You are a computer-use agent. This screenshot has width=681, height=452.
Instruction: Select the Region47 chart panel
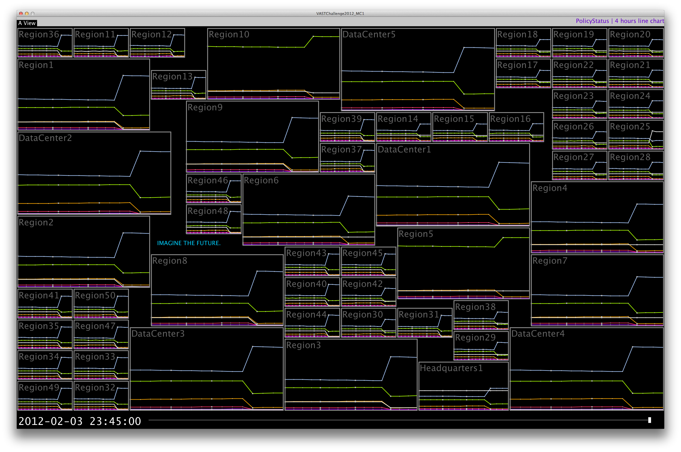pyautogui.click(x=101, y=335)
